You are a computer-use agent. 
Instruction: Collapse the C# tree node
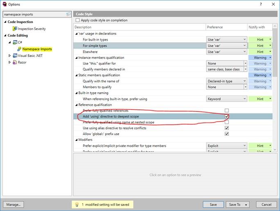(x=10, y=42)
